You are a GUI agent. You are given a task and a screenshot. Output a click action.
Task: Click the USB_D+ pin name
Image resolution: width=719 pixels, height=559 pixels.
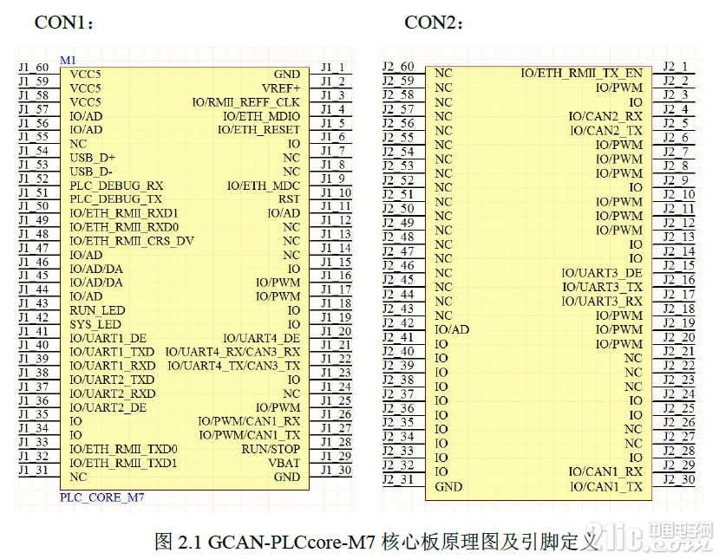click(x=92, y=158)
